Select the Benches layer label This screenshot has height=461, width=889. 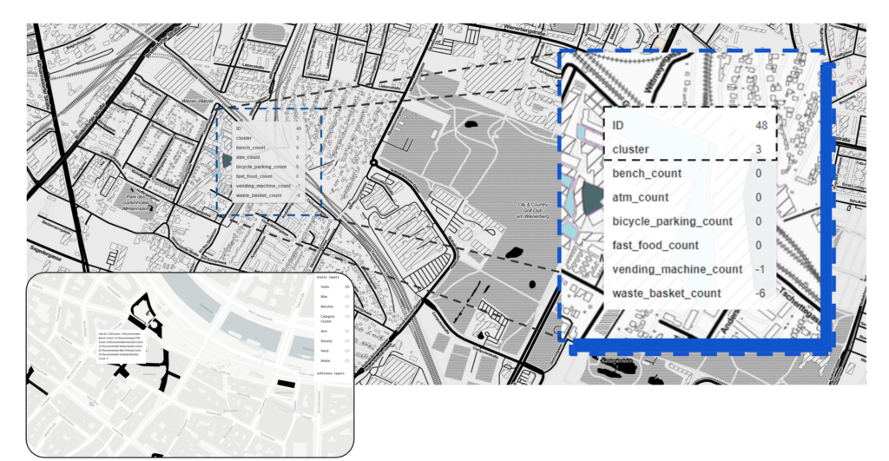[326, 307]
